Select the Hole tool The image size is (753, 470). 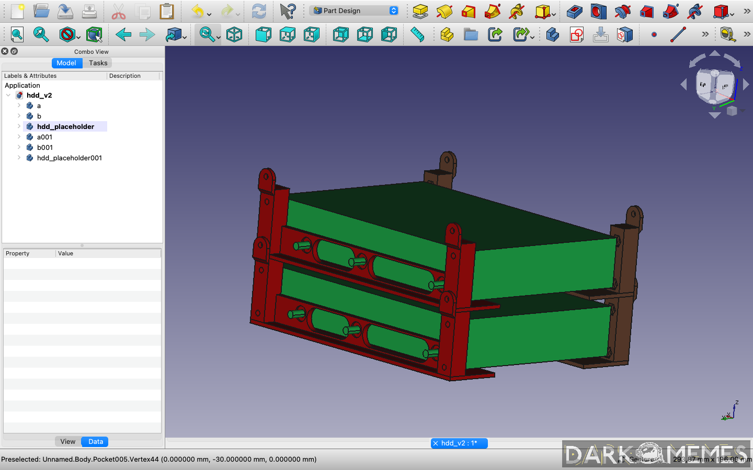[598, 11]
